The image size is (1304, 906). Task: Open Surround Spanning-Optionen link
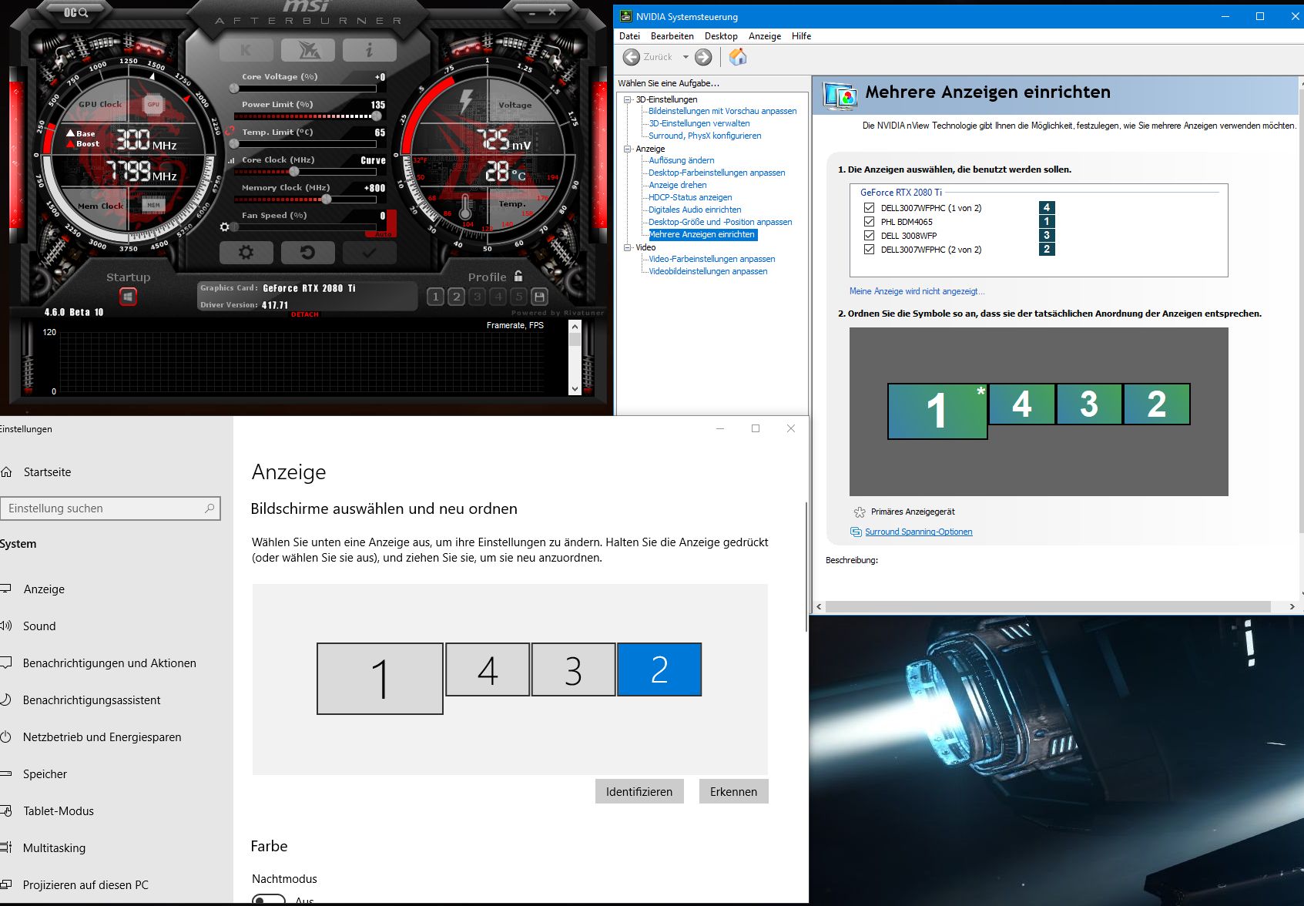point(919,532)
